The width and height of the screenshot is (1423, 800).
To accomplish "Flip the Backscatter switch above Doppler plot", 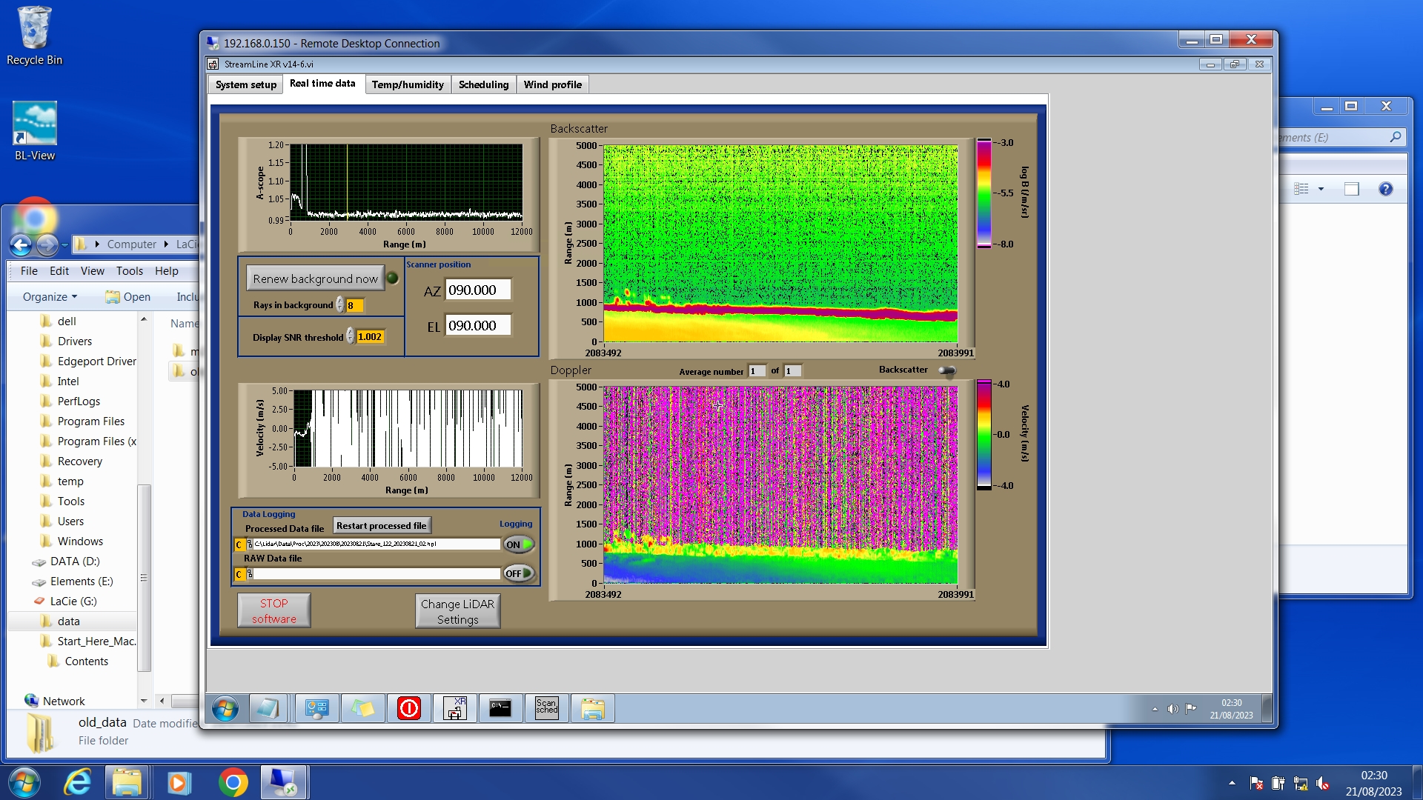I will tap(946, 370).
